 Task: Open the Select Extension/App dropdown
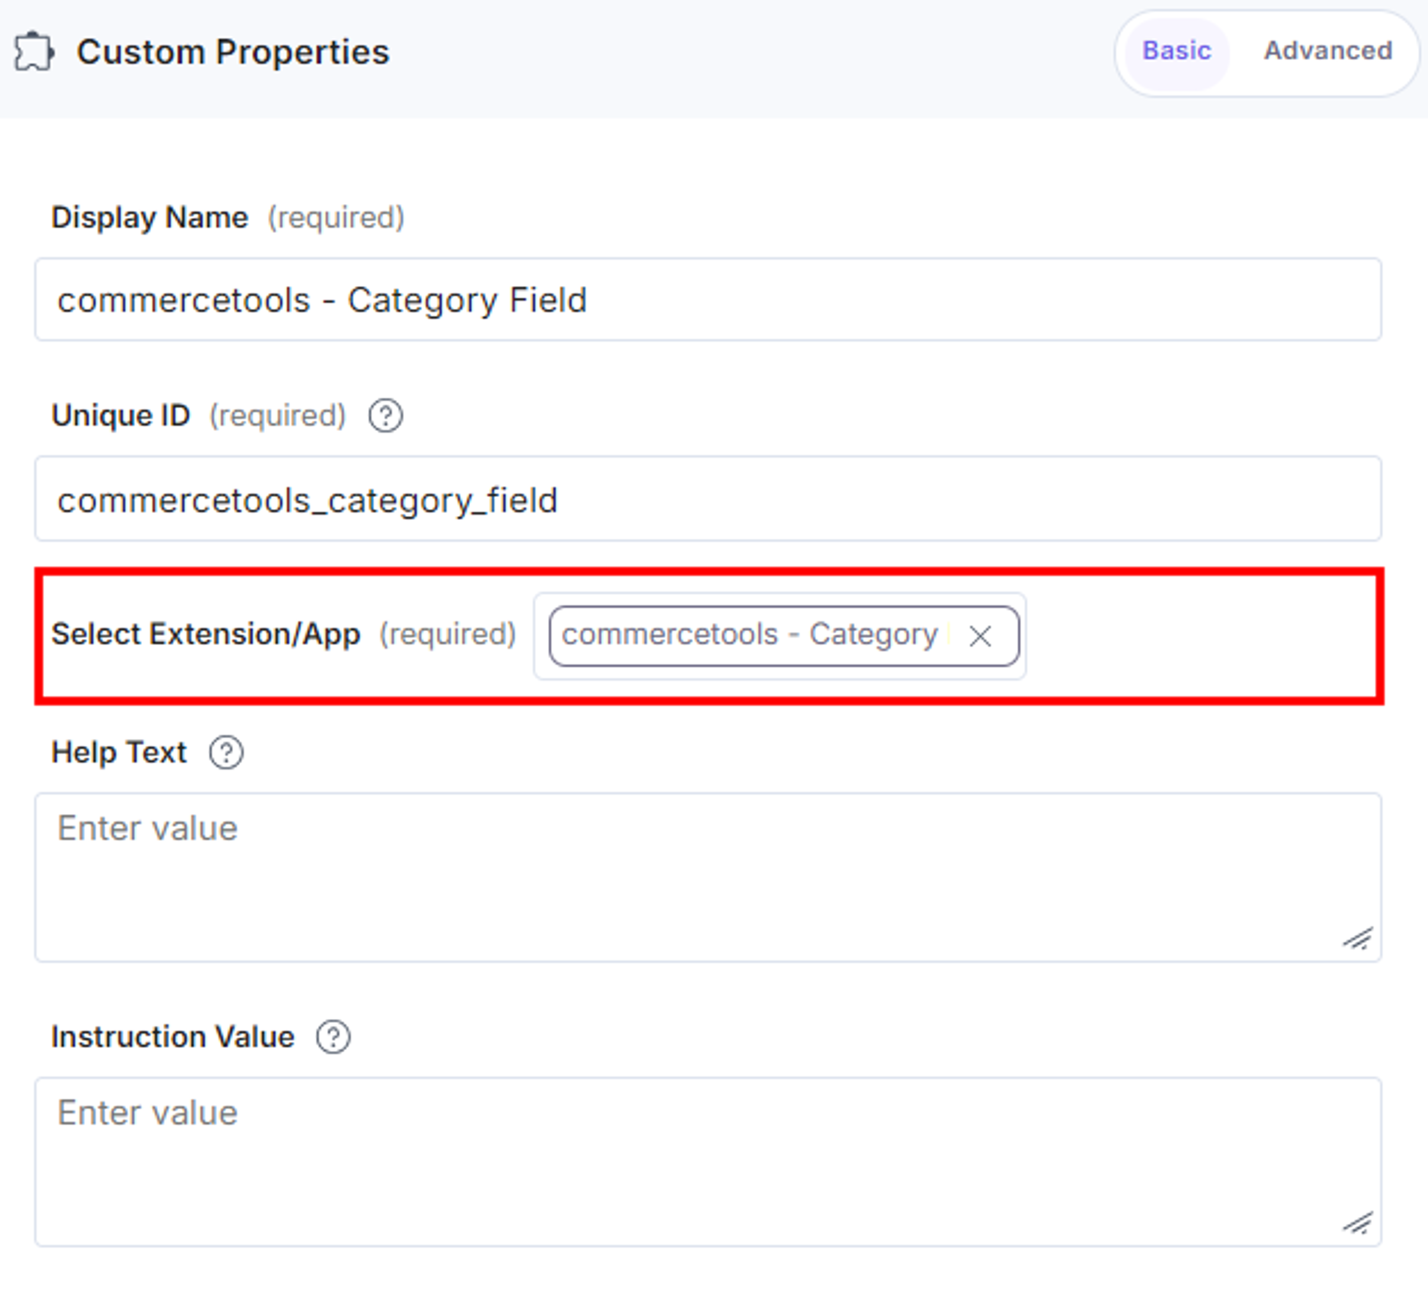point(779,636)
